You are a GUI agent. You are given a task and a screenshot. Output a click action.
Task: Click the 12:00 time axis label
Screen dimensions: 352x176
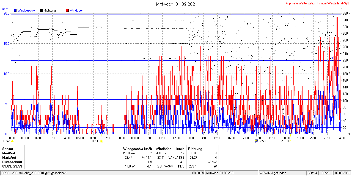pos(176,138)
